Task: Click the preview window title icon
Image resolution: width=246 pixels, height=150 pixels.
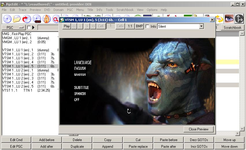Action: 62,20
